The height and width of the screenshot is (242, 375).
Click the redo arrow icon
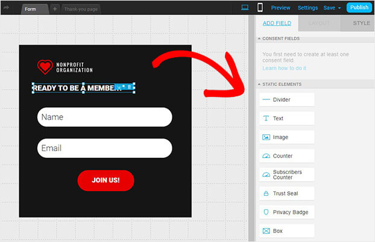pos(6,7)
